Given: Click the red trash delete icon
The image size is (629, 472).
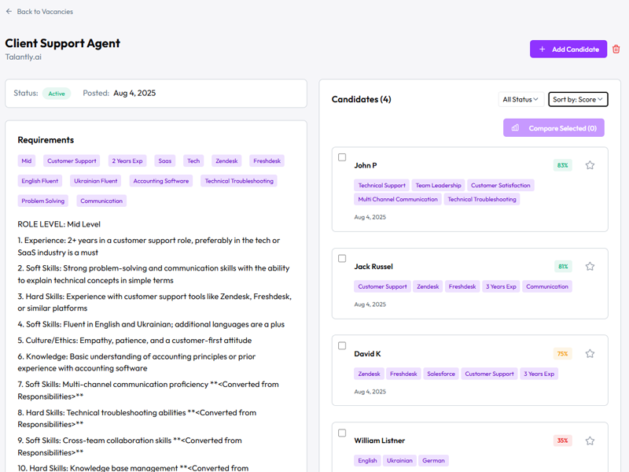Looking at the screenshot, I should coord(616,50).
